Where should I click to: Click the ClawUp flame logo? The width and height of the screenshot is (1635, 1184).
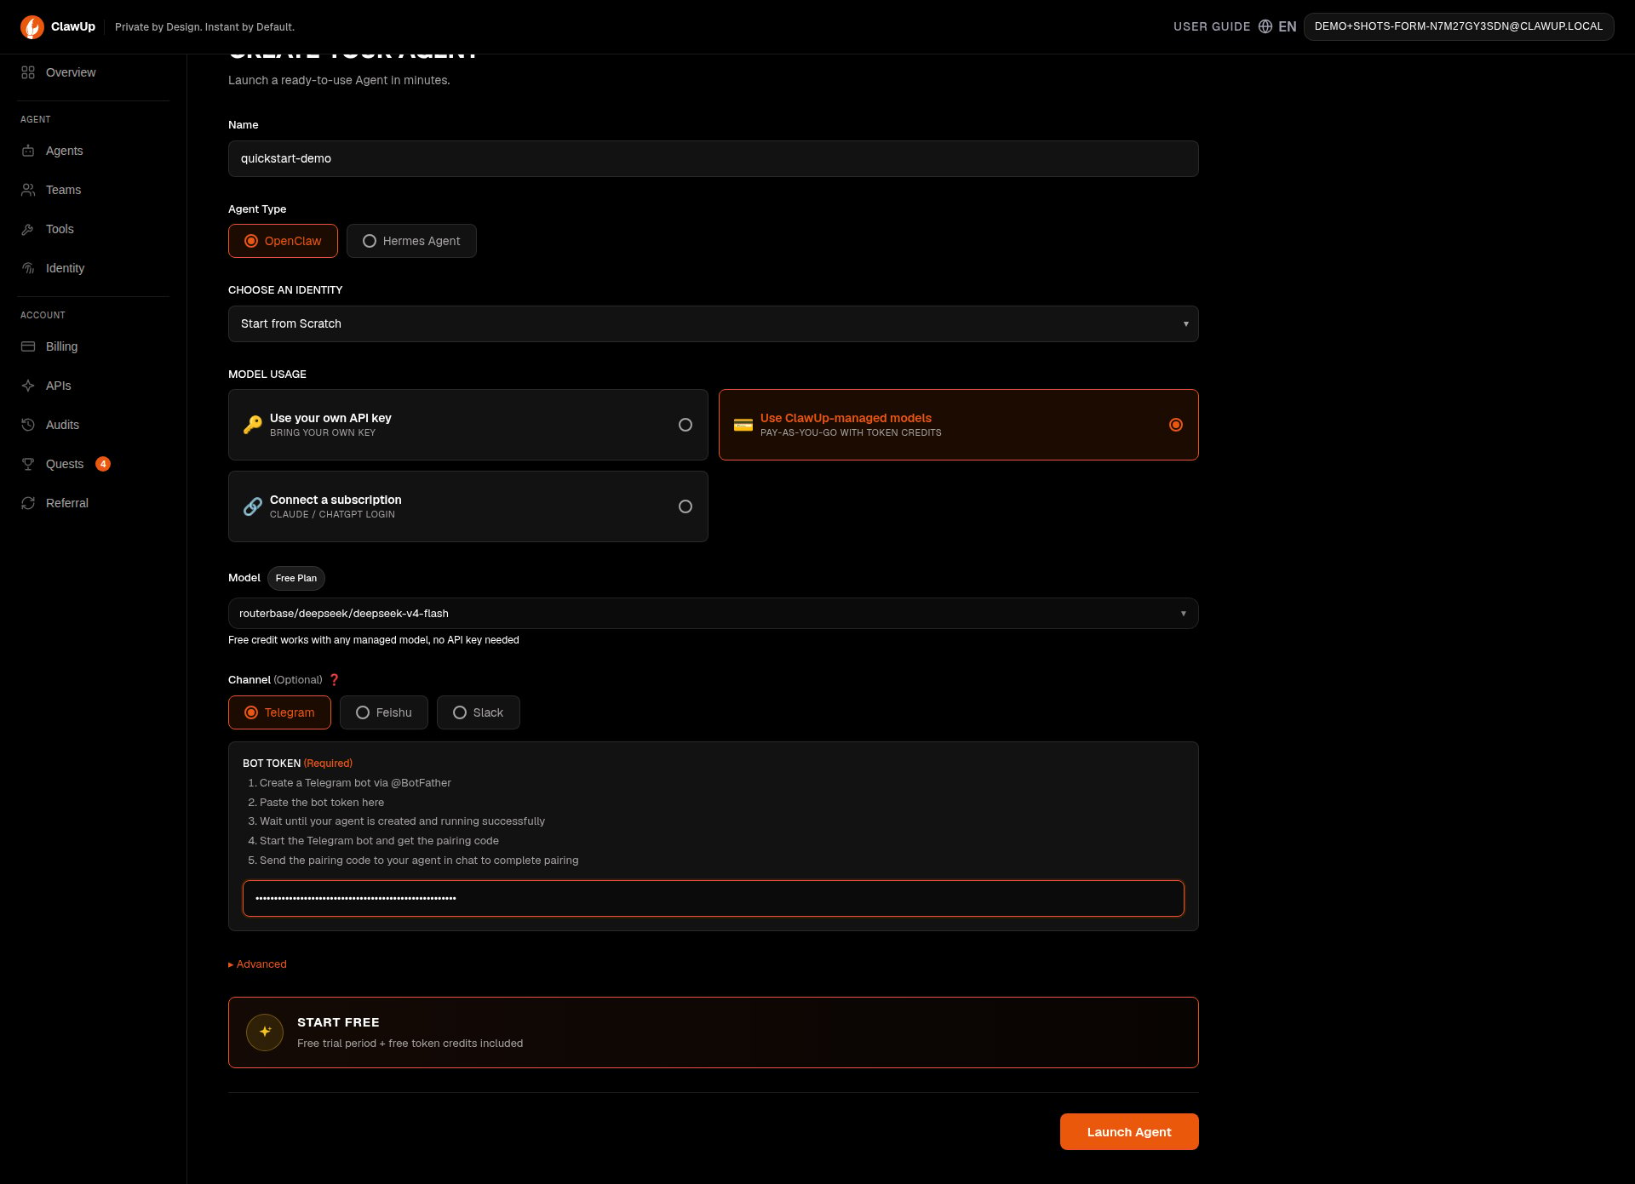(x=32, y=27)
